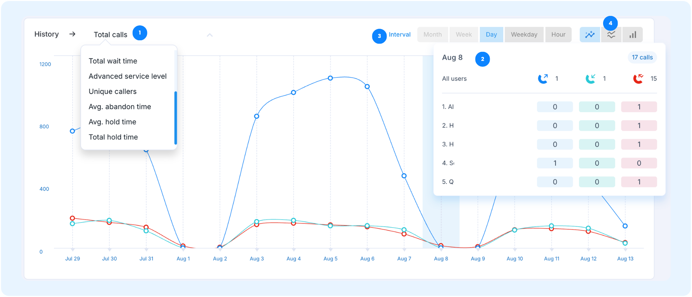This screenshot has width=692, height=297.
Task: Select the line chart with markers view
Action: [590, 35]
